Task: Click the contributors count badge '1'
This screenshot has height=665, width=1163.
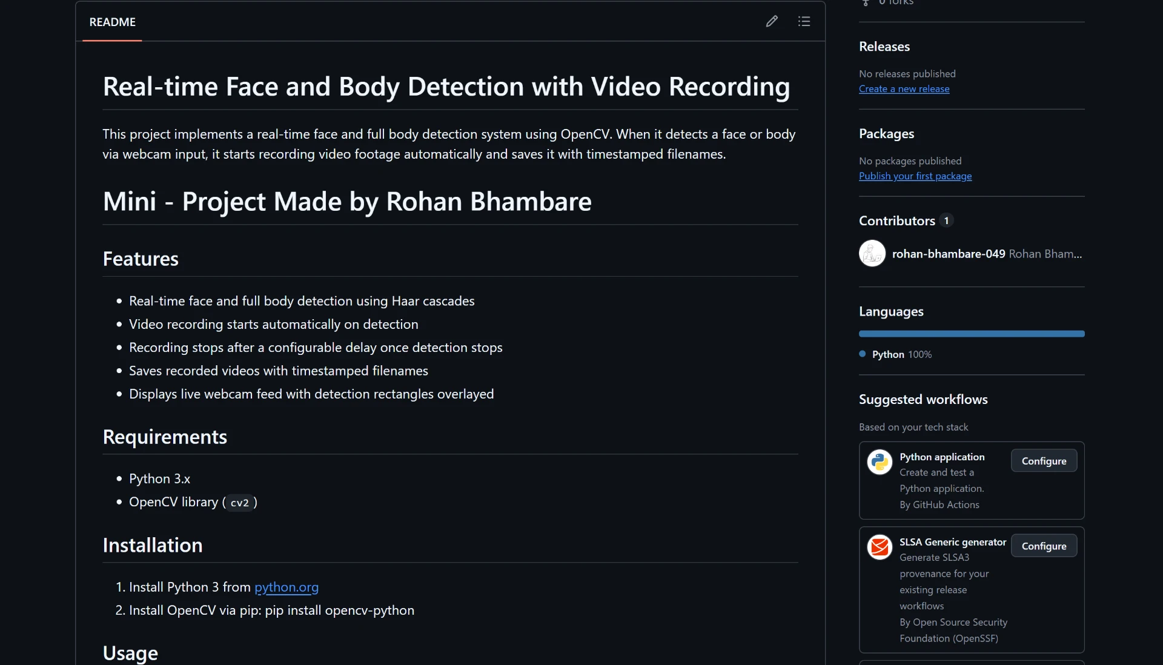Action: click(x=946, y=221)
